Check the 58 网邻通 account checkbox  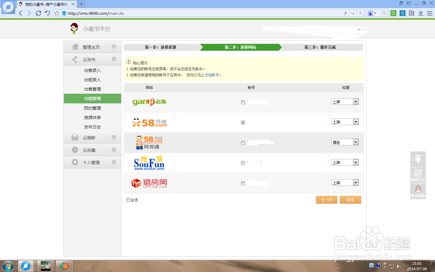[243, 143]
